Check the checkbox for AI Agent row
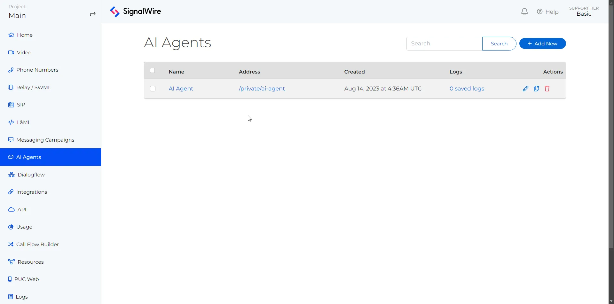614x304 pixels. click(153, 89)
